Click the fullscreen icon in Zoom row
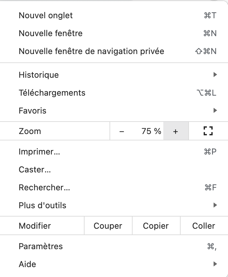 (x=208, y=131)
